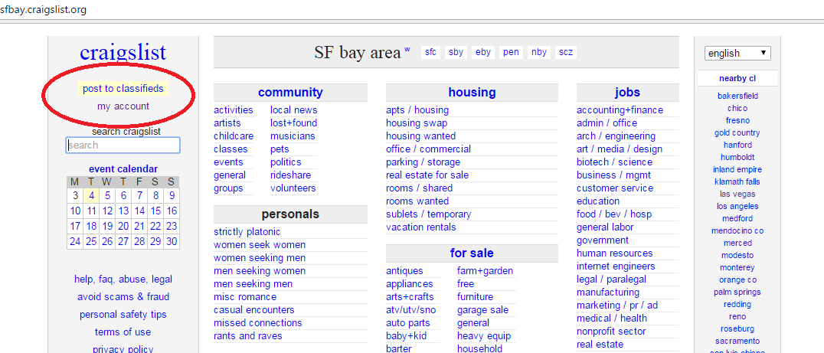Open parking / storage category
Image resolution: width=824 pixels, height=353 pixels.
[x=423, y=162]
